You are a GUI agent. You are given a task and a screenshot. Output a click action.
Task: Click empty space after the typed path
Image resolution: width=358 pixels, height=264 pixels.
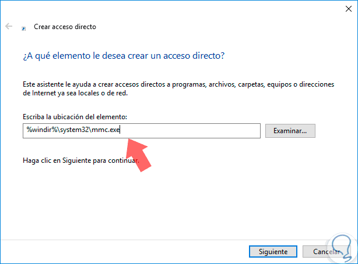pos(192,131)
